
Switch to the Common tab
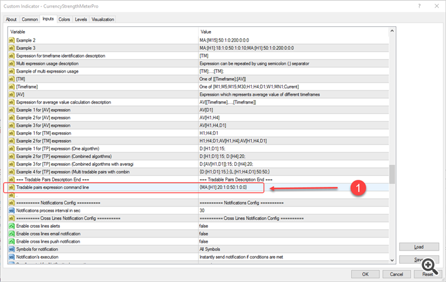[x=30, y=20]
